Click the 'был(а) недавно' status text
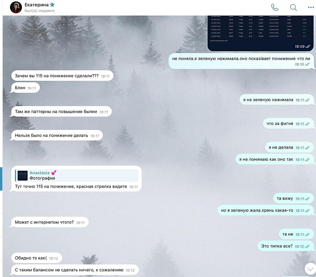Screen dimensions: 316x277 point(39,11)
